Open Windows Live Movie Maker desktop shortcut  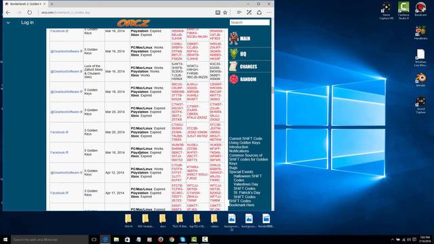[x=420, y=58]
